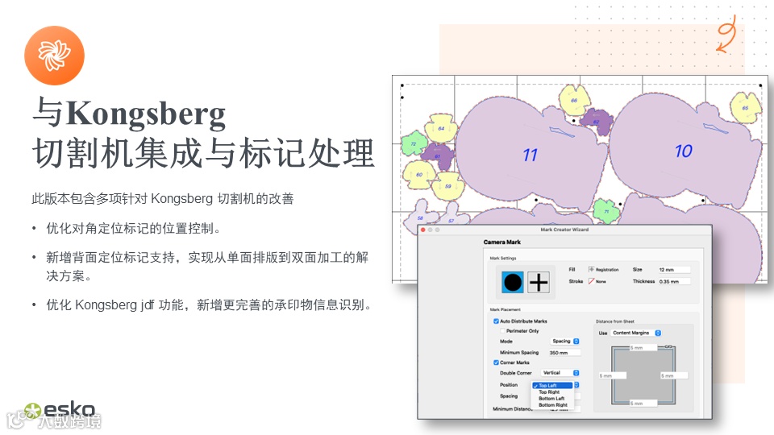Click the Mark Settings section label
The width and height of the screenshot is (774, 435).
pyautogui.click(x=503, y=258)
